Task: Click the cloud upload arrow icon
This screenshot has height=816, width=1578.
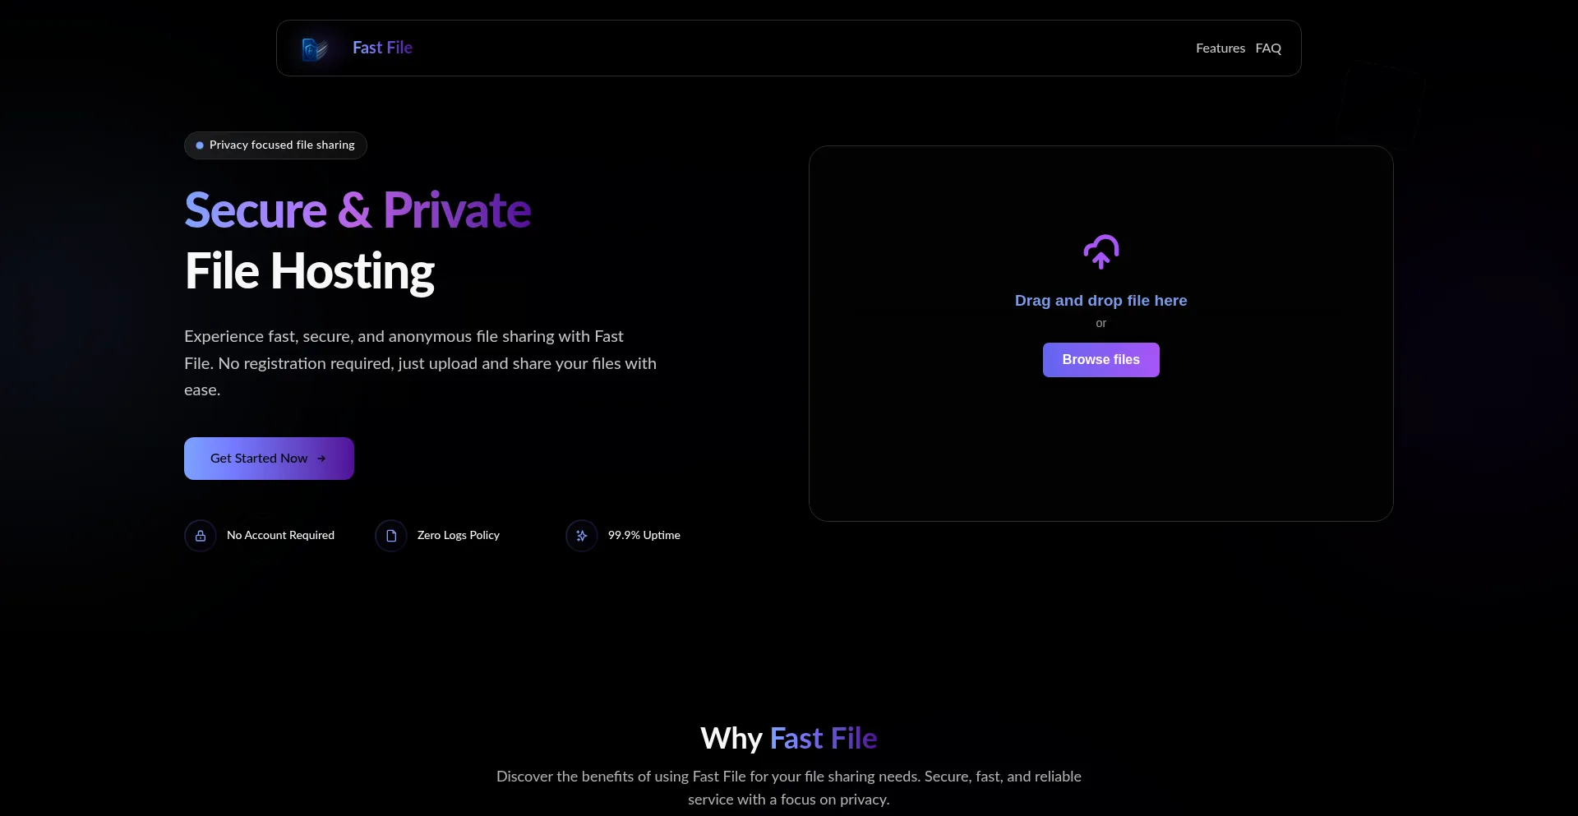Action: pos(1100,252)
